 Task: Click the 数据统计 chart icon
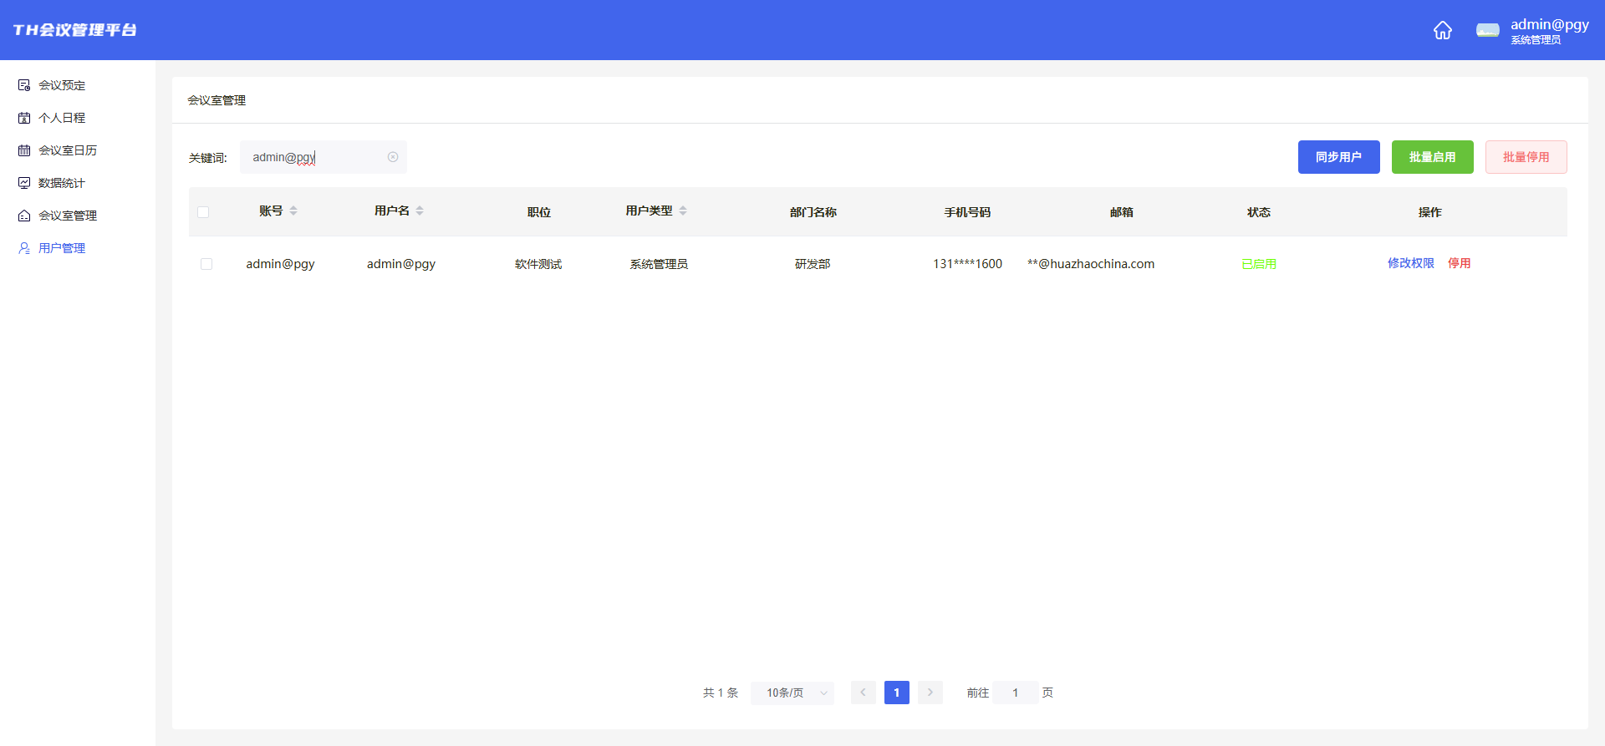click(24, 183)
